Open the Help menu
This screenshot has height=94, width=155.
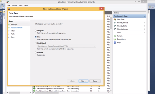click(26, 5)
